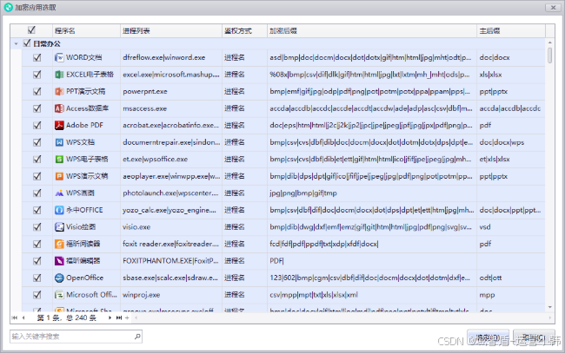Screen dimensions: 565x353
Task: Click the plus add-record icon
Action: click(x=127, y=317)
